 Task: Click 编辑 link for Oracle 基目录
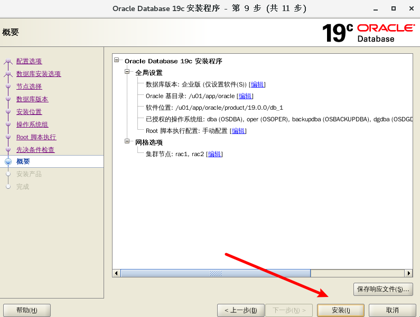245,96
